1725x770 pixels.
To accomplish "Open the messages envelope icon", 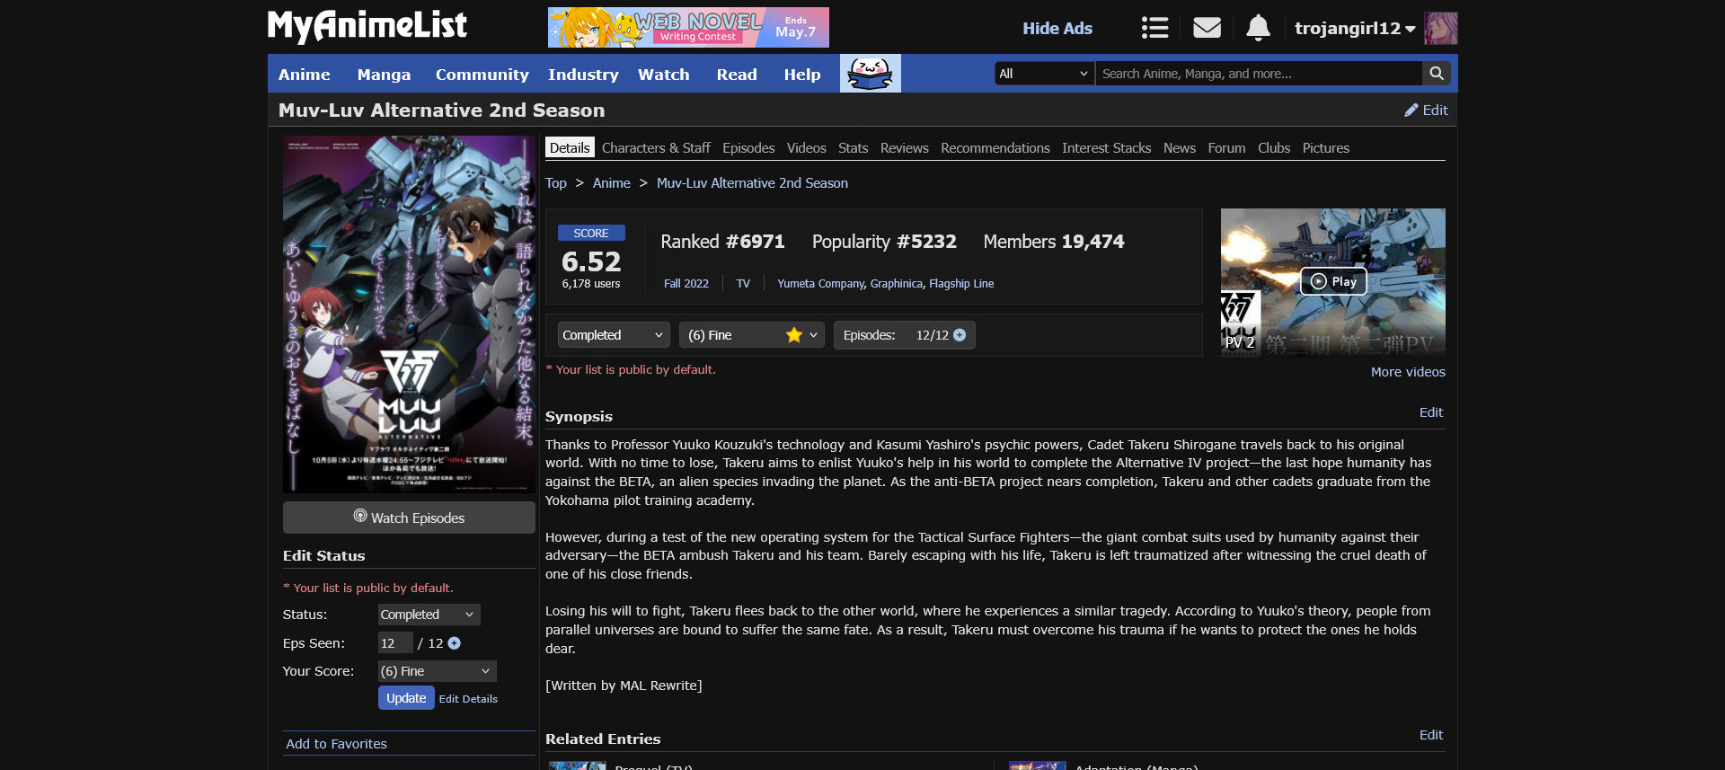I will tap(1207, 28).
